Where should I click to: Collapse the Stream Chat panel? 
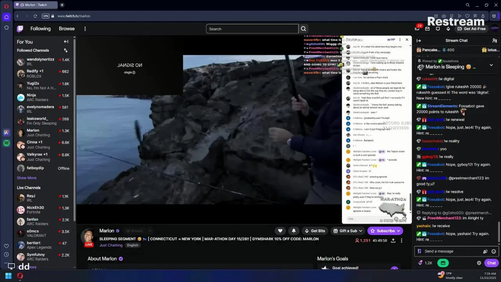pos(419,40)
